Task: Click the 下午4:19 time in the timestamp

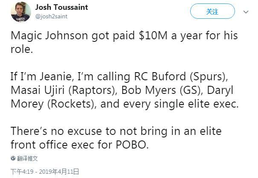Action: tap(22, 172)
